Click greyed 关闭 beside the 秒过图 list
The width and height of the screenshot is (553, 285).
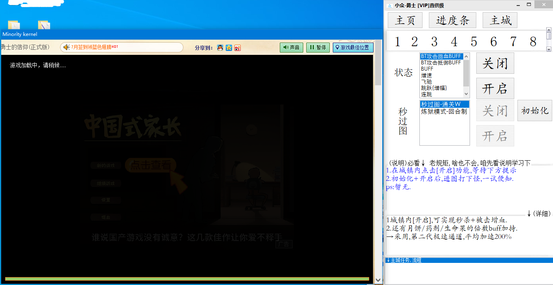(x=495, y=111)
